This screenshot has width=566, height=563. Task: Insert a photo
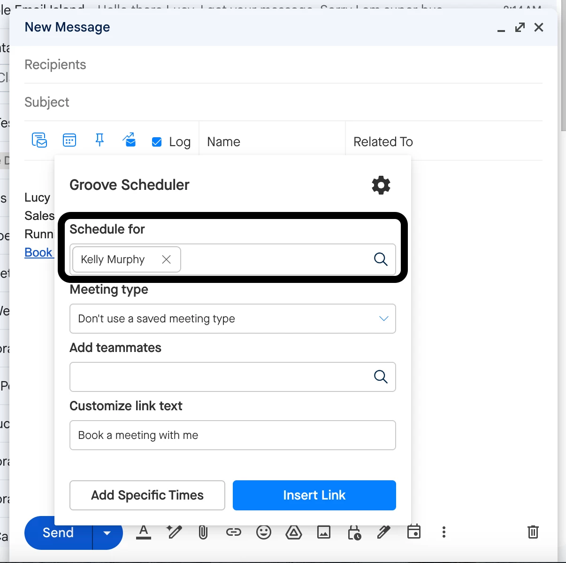tap(324, 532)
